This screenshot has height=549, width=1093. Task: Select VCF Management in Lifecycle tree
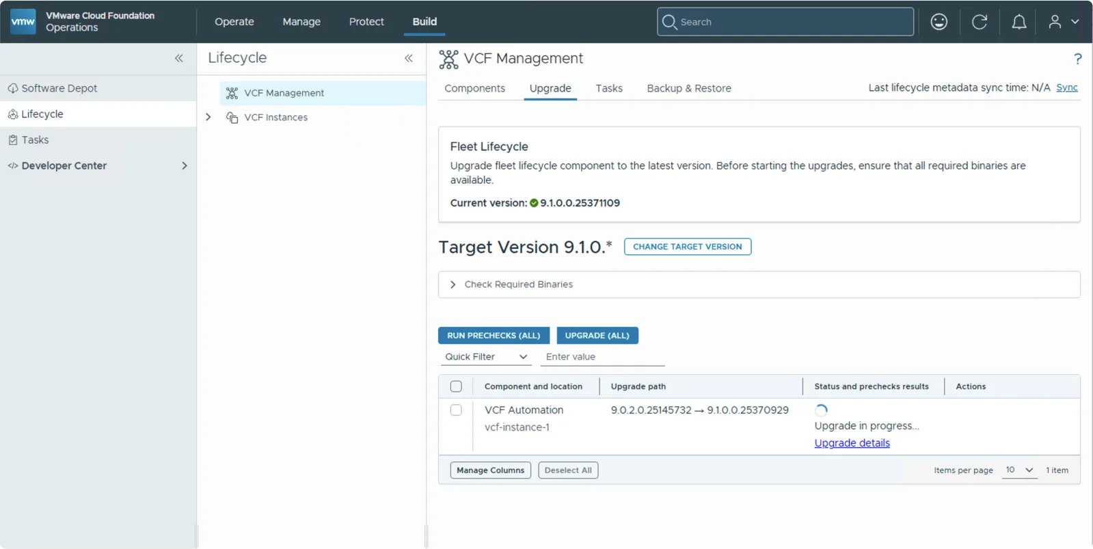click(323, 93)
